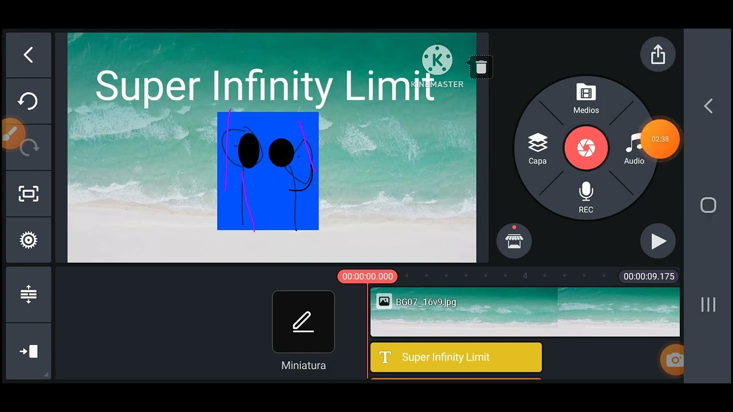
Task: Expand the timeline track view
Action: [28, 295]
